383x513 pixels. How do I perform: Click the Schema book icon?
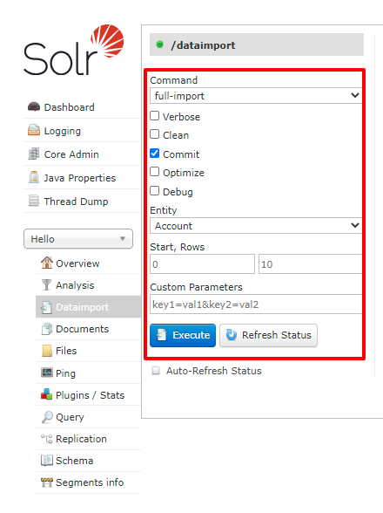[47, 461]
